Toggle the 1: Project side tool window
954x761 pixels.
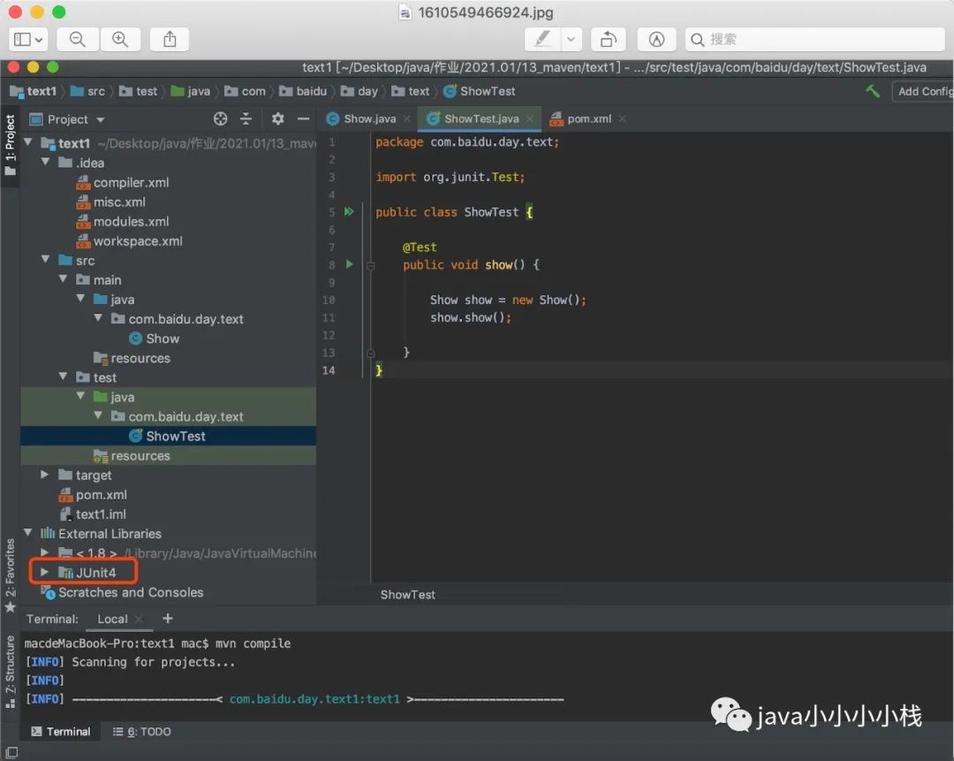point(10,145)
